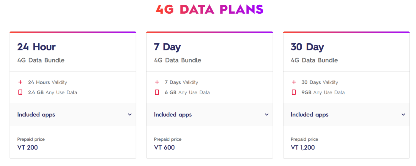The width and height of the screenshot is (416, 166).
Task: Select the 7 Day plan title
Action: (167, 47)
